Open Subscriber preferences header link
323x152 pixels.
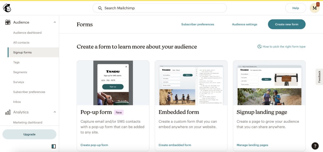[198, 24]
